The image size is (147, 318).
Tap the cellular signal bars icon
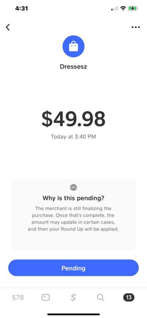click(114, 8)
